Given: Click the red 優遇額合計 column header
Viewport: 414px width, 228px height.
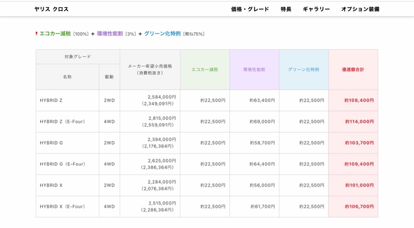Looking at the screenshot, I should coord(353,69).
